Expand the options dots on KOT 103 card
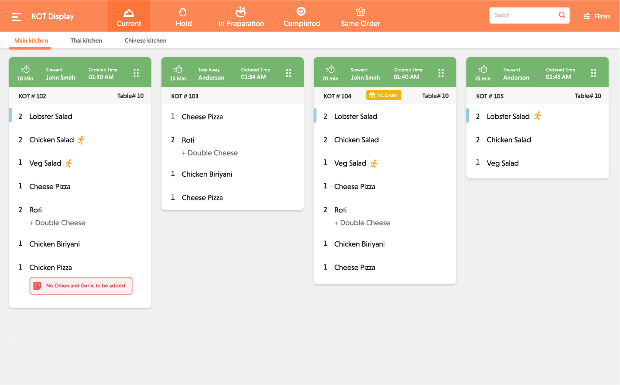The image size is (620, 385). coord(288,73)
